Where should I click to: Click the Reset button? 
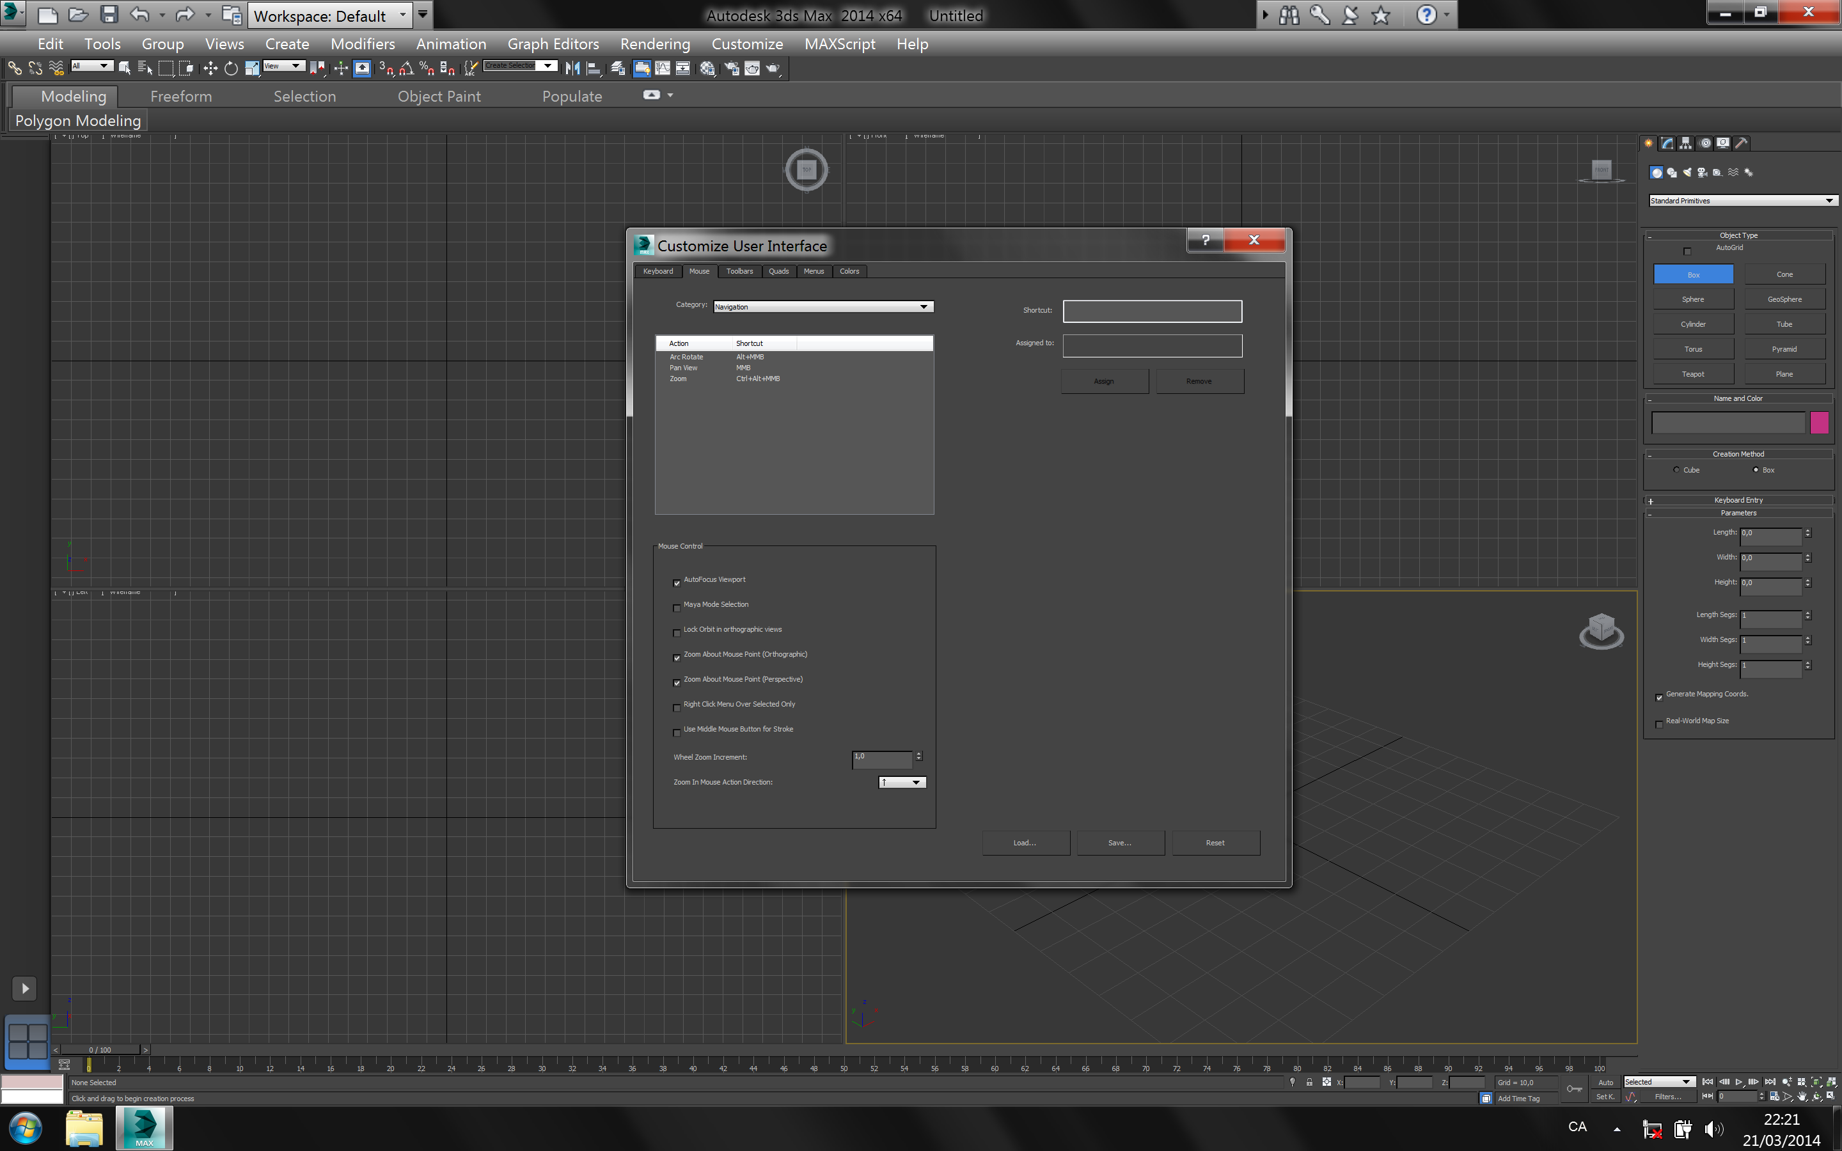point(1215,843)
